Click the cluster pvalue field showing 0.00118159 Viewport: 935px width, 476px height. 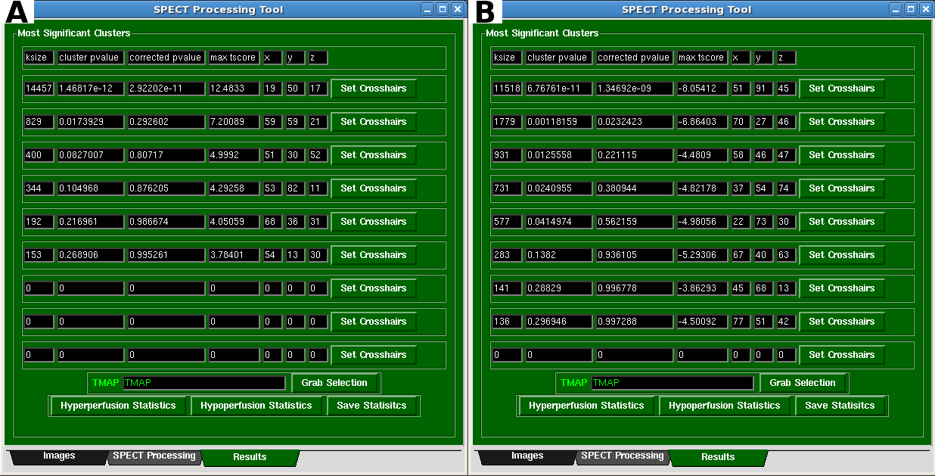[x=558, y=122]
